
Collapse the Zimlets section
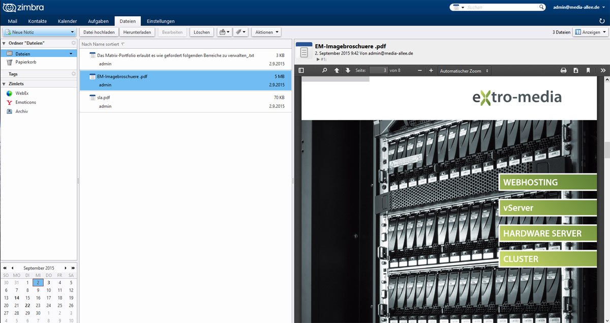(x=4, y=83)
